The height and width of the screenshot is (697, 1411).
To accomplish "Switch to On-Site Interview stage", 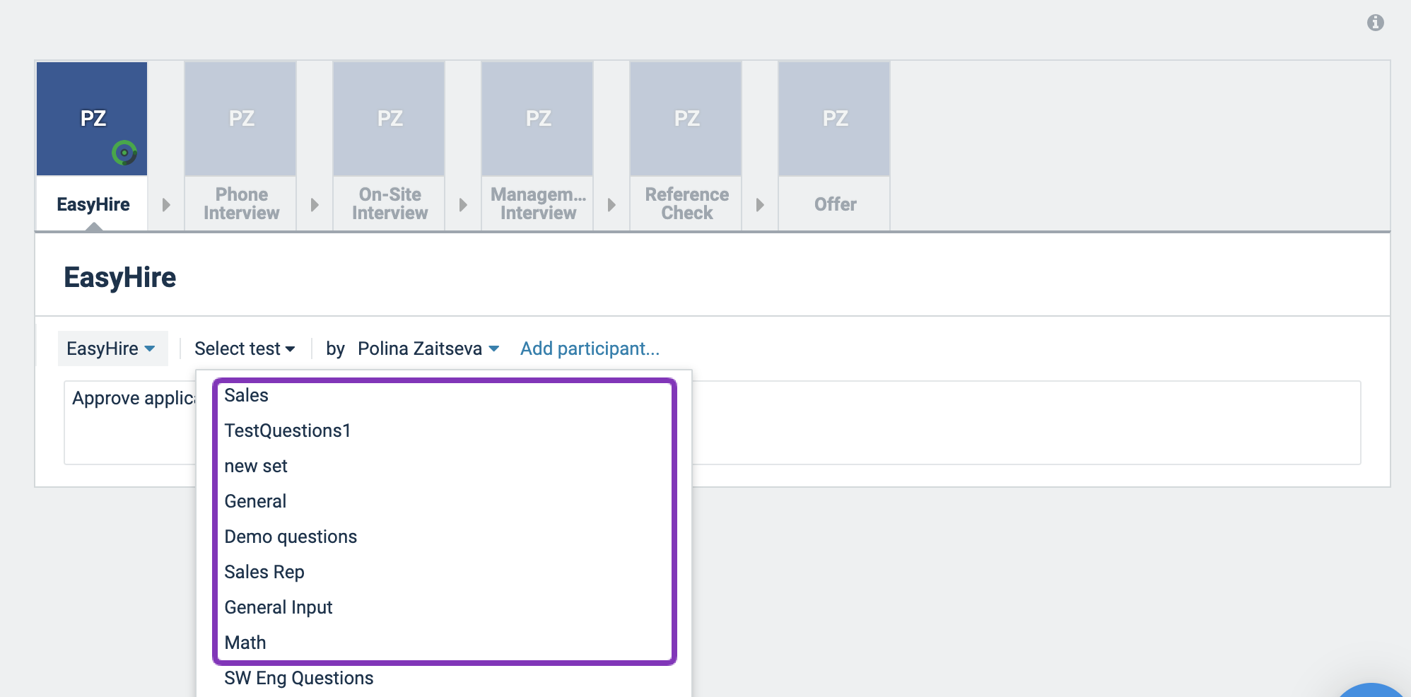I will pos(390,204).
